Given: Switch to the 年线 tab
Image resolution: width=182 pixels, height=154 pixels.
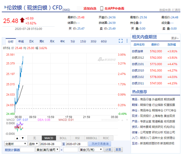Looking at the screenshot, I should click(x=21, y=42).
